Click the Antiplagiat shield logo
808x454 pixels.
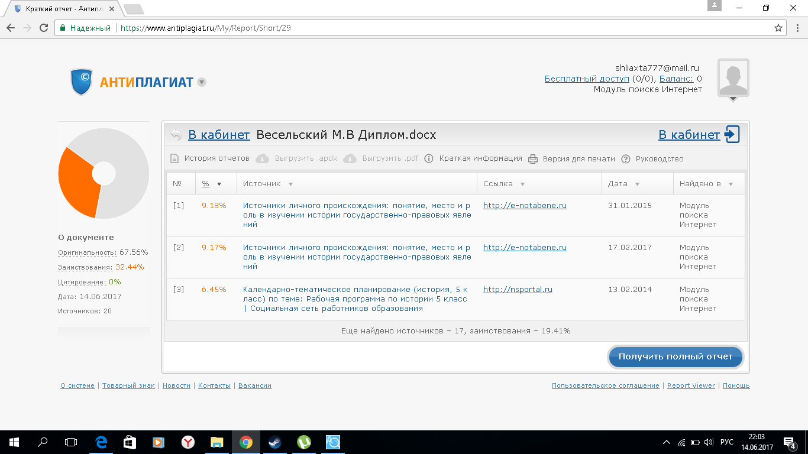pyautogui.click(x=82, y=82)
